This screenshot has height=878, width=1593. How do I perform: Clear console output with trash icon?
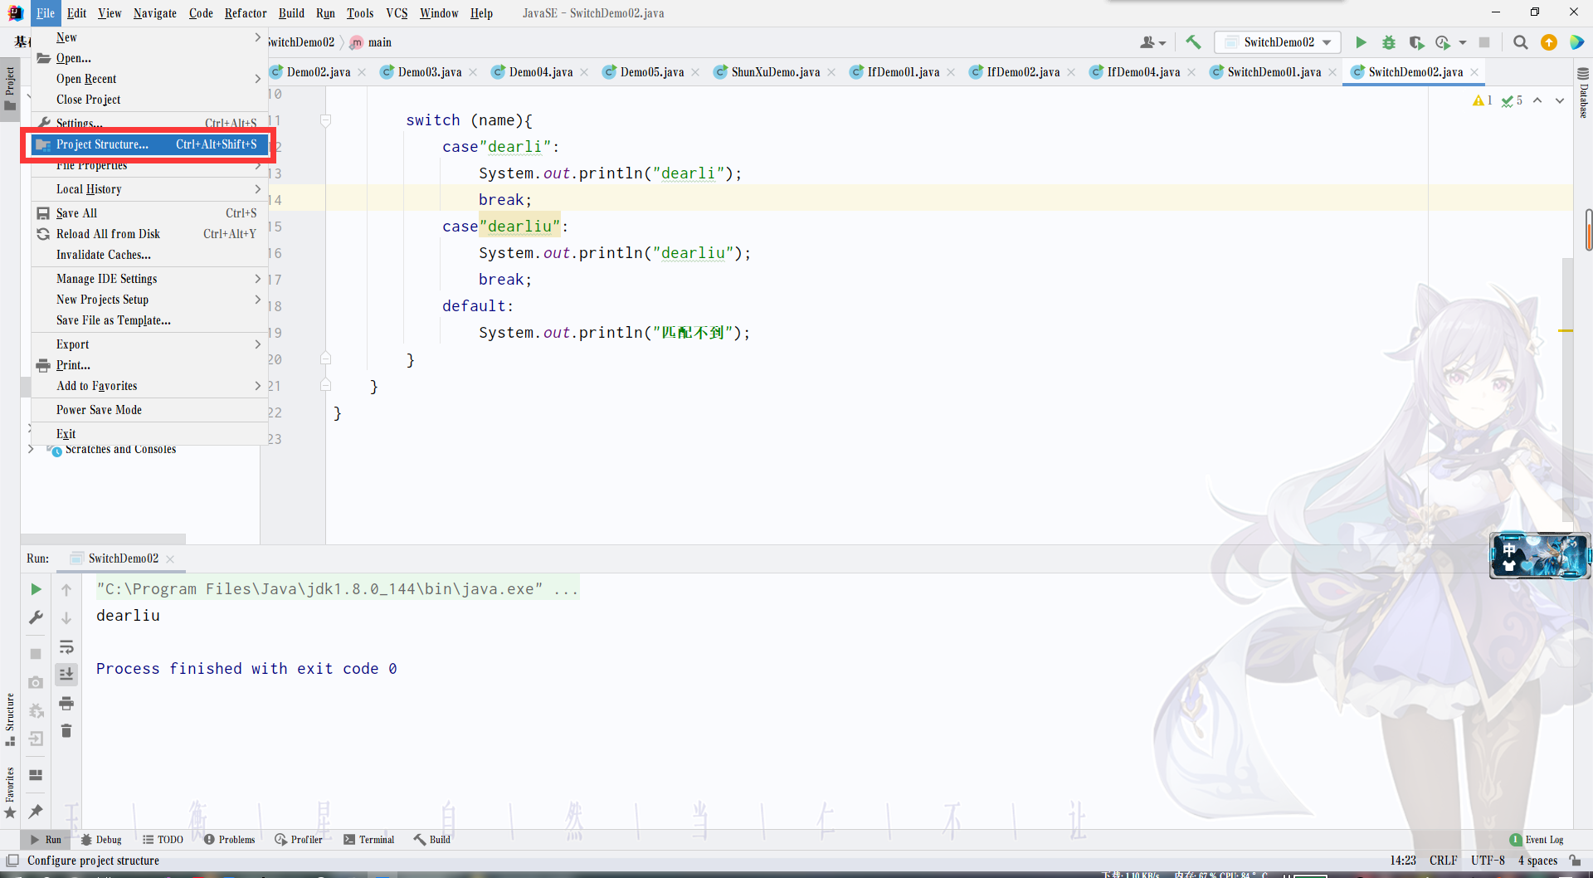(66, 731)
